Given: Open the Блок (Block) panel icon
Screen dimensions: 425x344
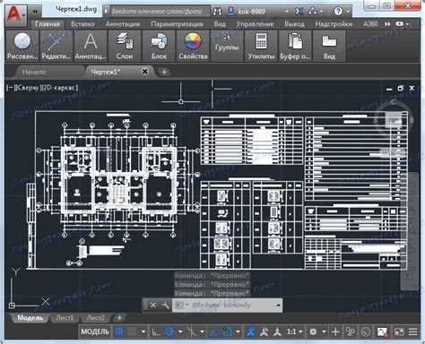Looking at the screenshot, I should (x=159, y=46).
